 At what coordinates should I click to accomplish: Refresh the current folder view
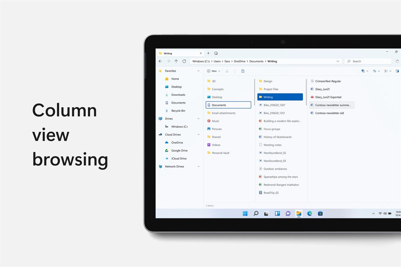point(184,61)
